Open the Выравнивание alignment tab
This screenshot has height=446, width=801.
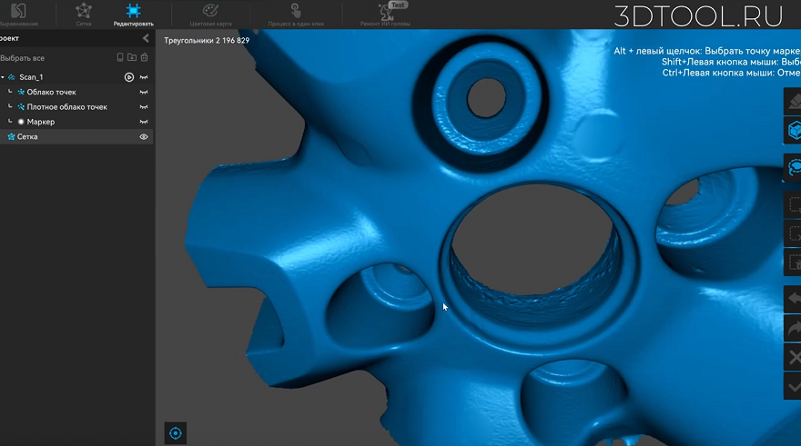pos(18,15)
